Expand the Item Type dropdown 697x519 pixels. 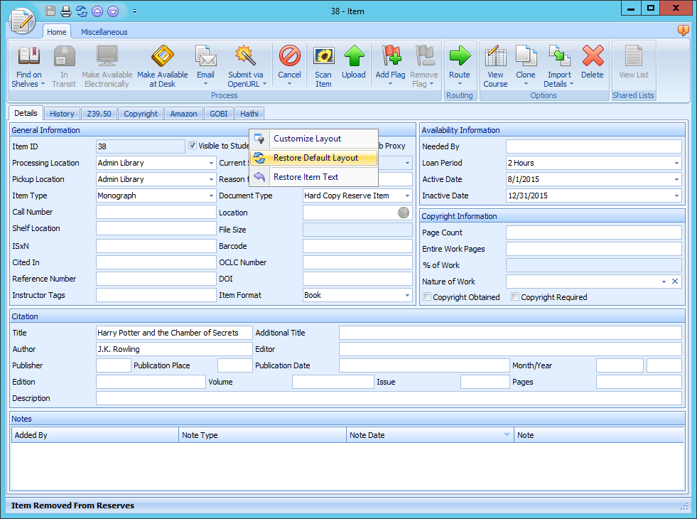(x=211, y=196)
